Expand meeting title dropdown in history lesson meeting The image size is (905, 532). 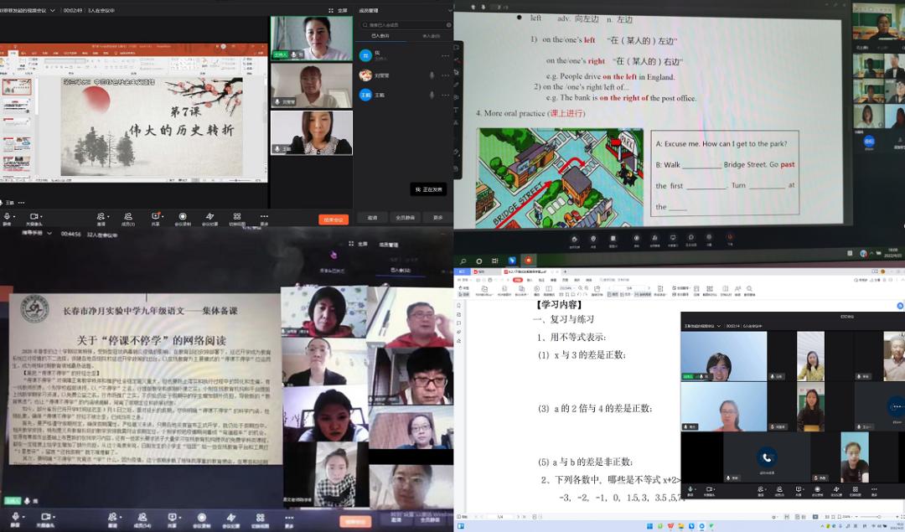click(53, 10)
